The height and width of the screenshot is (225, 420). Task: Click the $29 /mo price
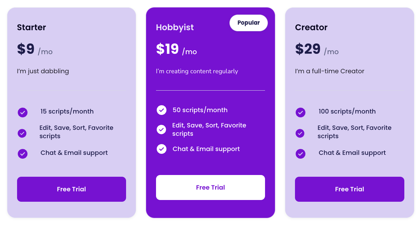[317, 50]
